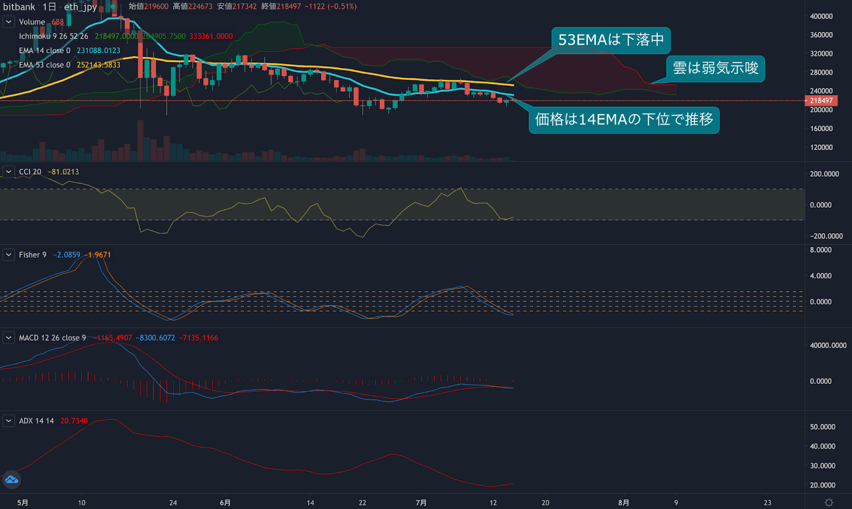Click the bitbank exchange name
Image resolution: width=852 pixels, height=509 pixels.
18,7
